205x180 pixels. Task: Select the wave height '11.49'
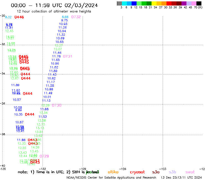[48, 93]
